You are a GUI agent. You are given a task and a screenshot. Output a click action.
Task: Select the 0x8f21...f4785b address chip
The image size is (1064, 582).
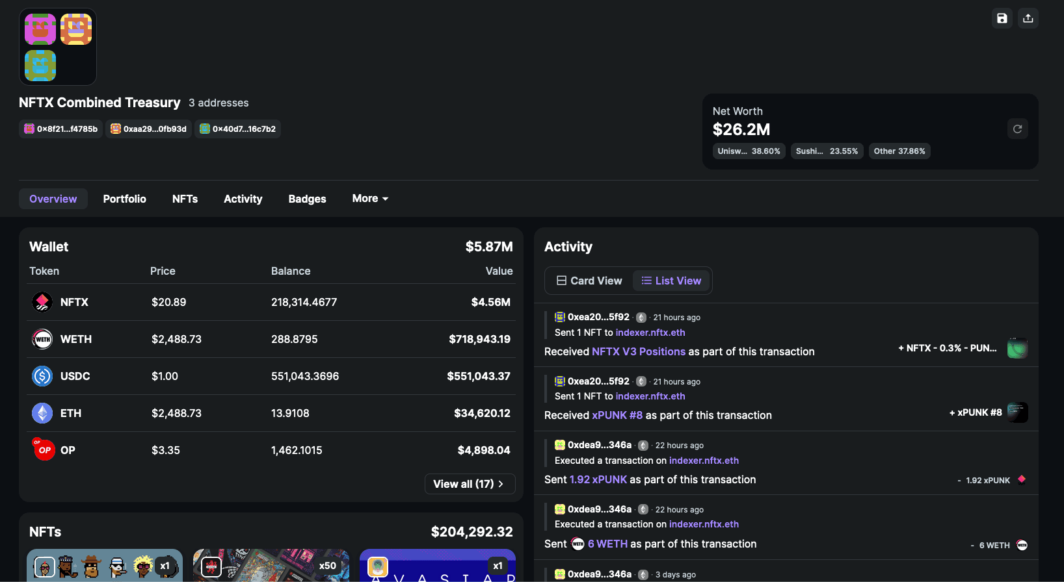pos(61,129)
